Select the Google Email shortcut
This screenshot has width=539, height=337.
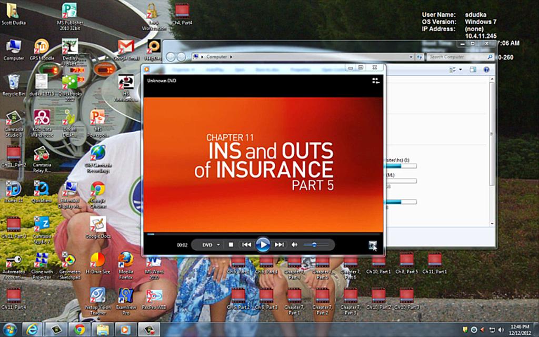click(x=126, y=50)
